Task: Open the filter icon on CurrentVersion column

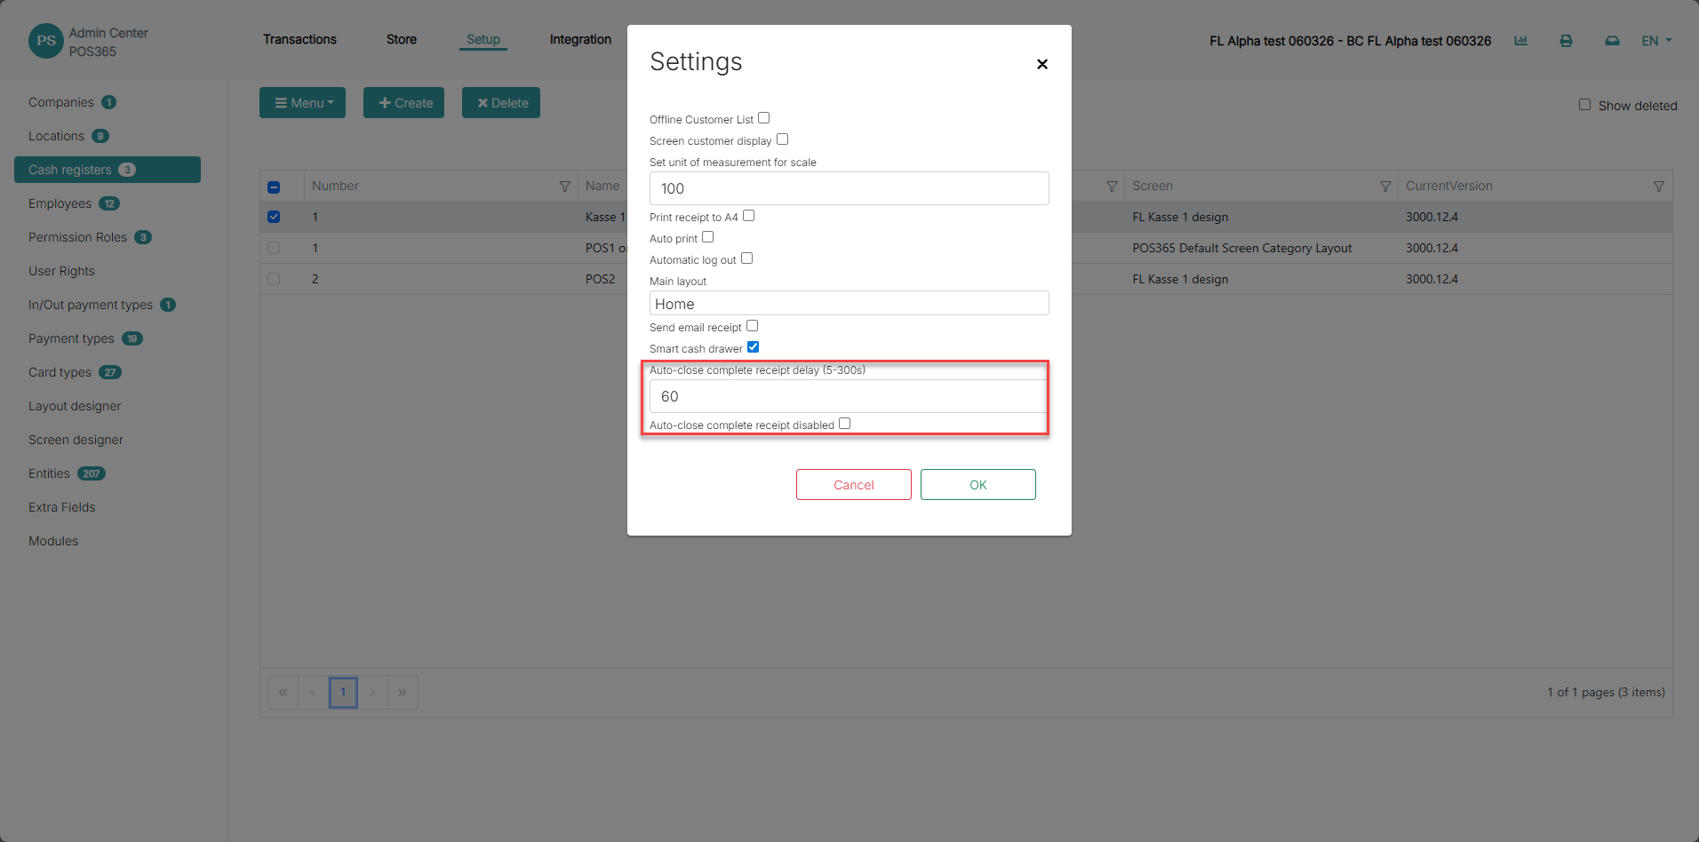Action: (1659, 187)
